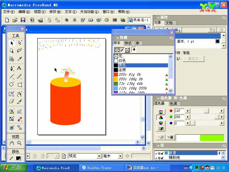Choose the Line tool
Image resolution: width=229 pixels, height=172 pixels.
(x=12, y=76)
